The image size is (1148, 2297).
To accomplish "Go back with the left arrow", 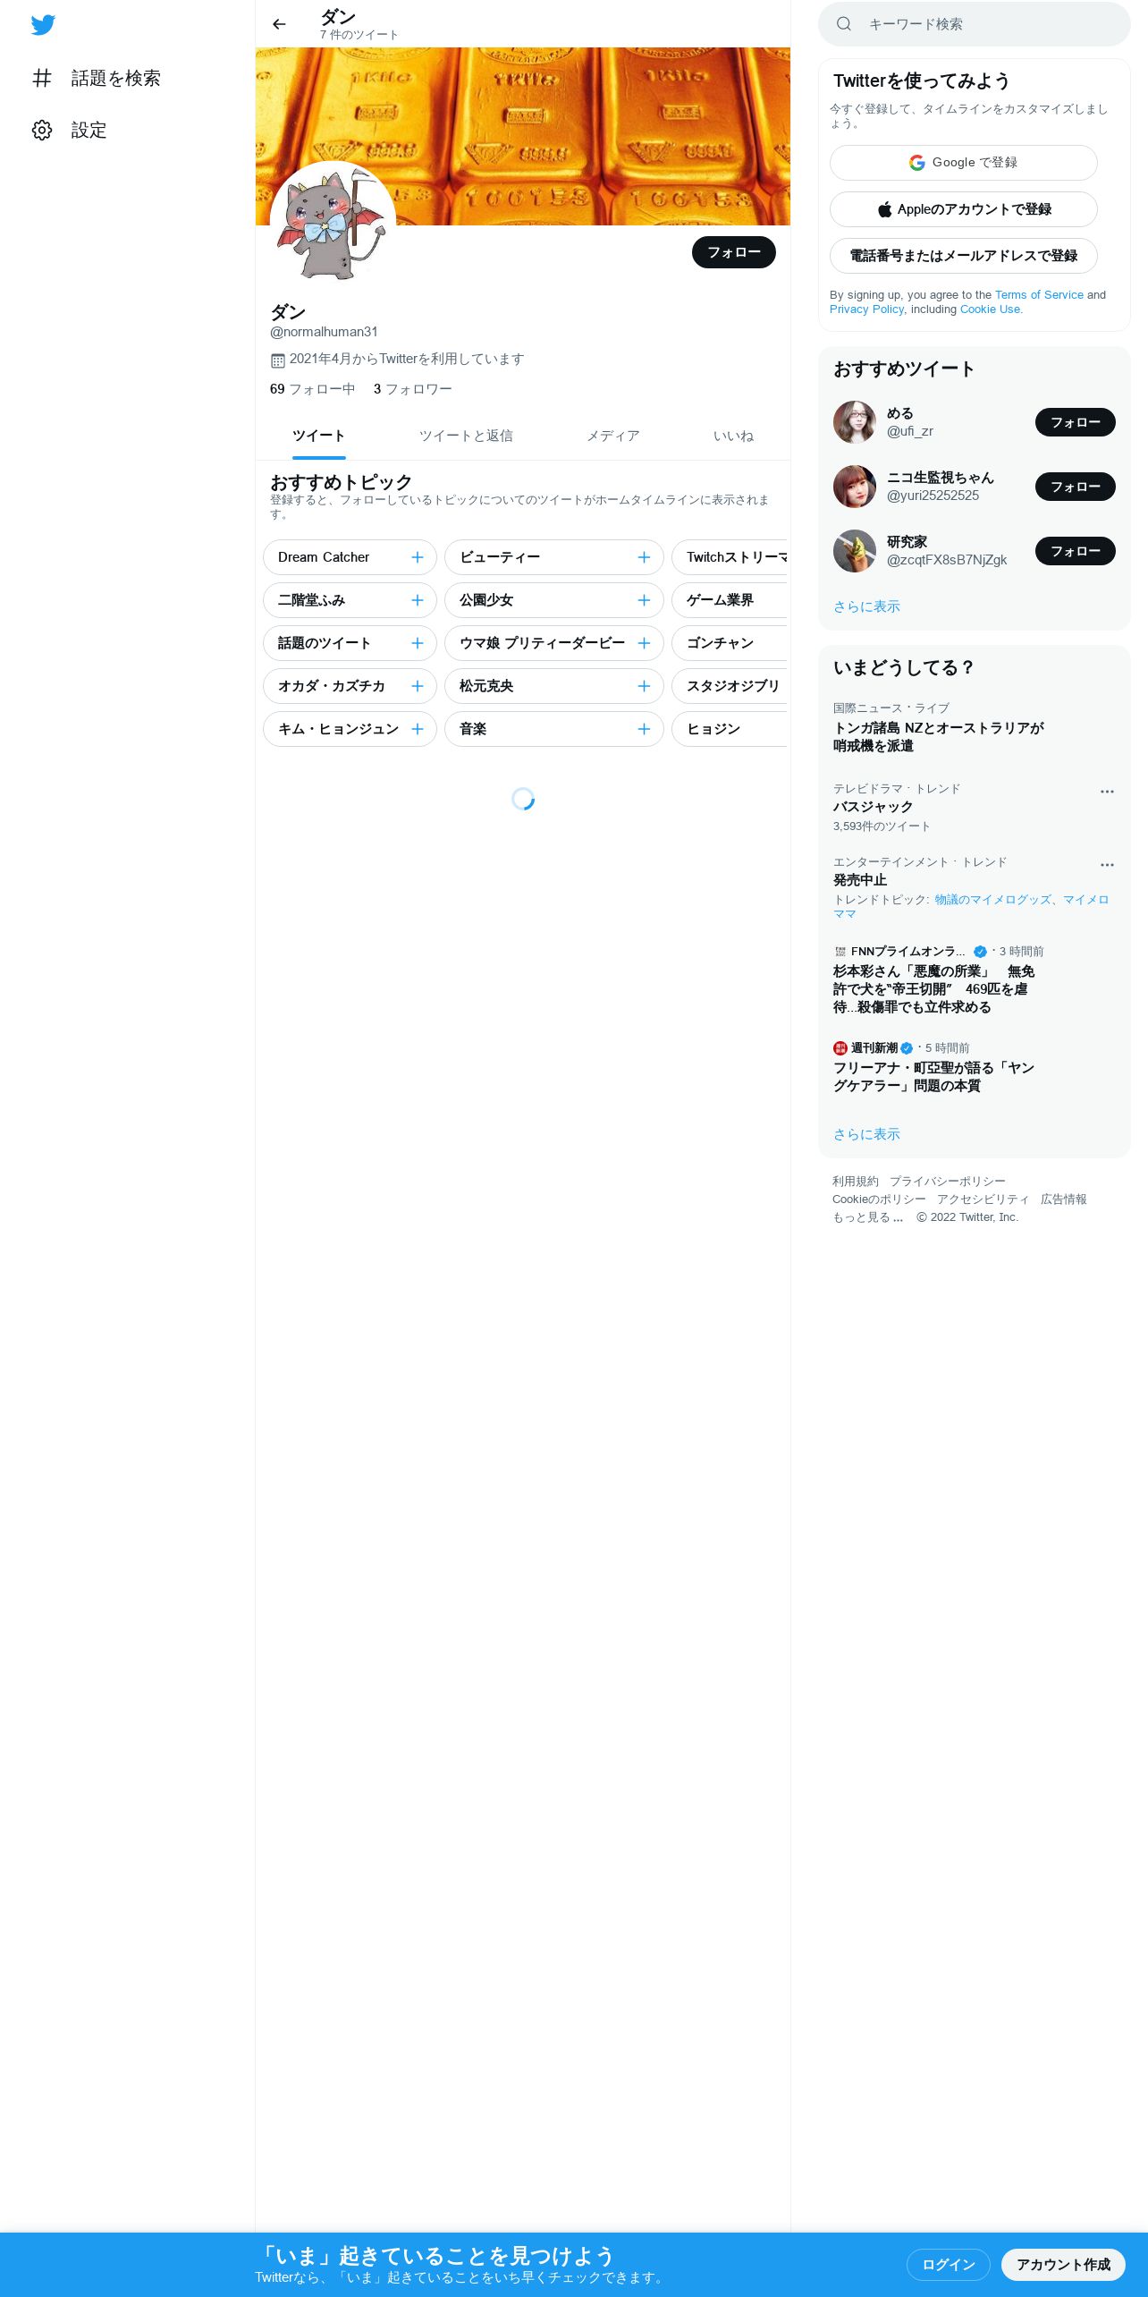I will tap(279, 24).
